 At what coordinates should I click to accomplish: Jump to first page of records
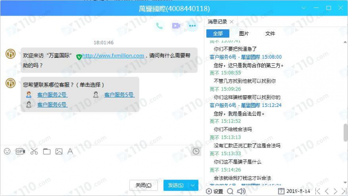[x=318, y=191]
